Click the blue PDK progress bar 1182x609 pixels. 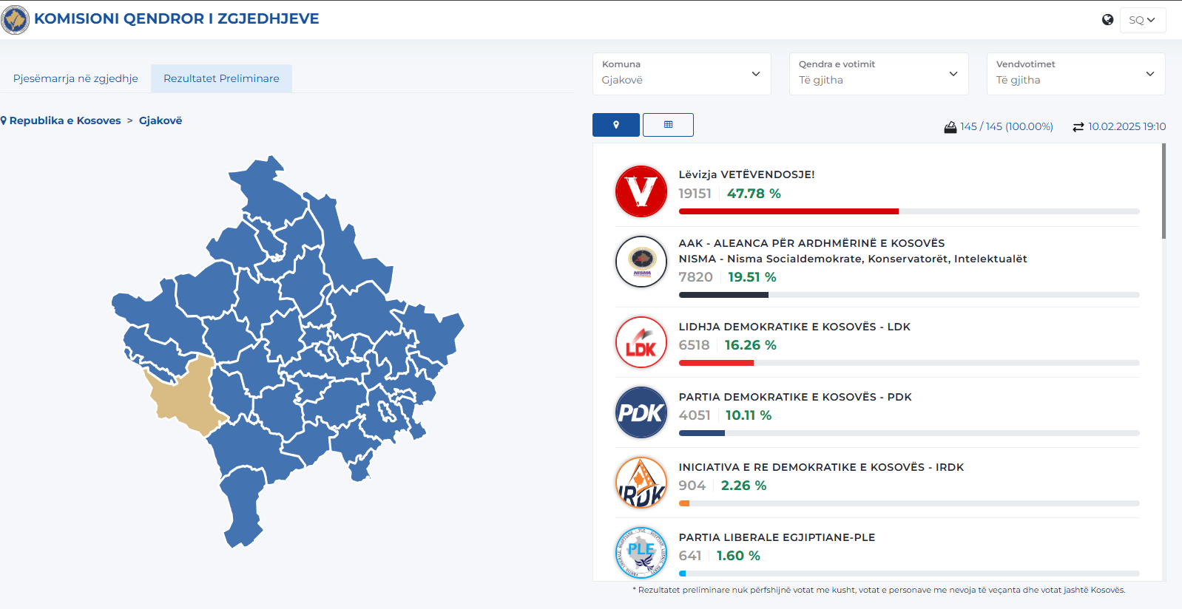click(702, 433)
